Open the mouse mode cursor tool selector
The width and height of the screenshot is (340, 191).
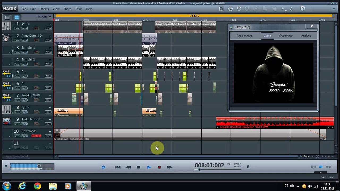pos(283,9)
